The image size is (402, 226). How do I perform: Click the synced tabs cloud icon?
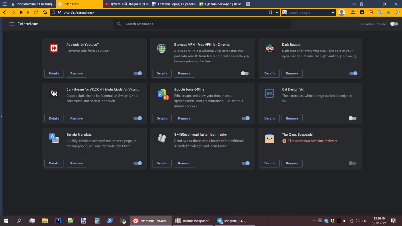tap(354, 4)
